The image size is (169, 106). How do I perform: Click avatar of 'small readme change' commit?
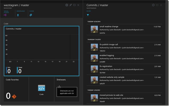pyautogui.click(x=94, y=29)
